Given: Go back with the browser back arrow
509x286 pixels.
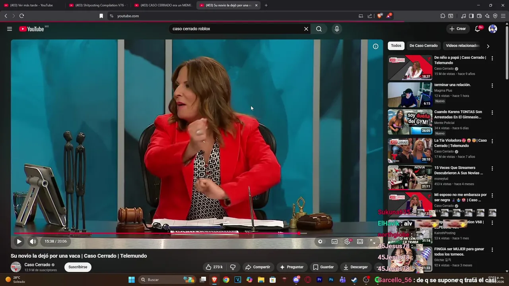Looking at the screenshot, I should 6,16.
